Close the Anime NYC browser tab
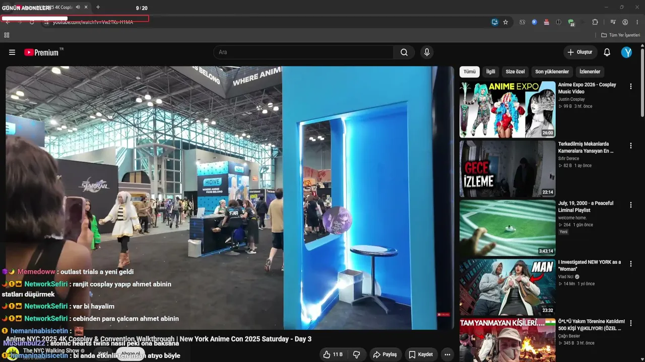The image size is (645, 362). [x=87, y=8]
